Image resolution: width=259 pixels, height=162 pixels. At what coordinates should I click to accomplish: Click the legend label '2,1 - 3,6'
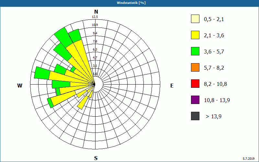click(214, 36)
